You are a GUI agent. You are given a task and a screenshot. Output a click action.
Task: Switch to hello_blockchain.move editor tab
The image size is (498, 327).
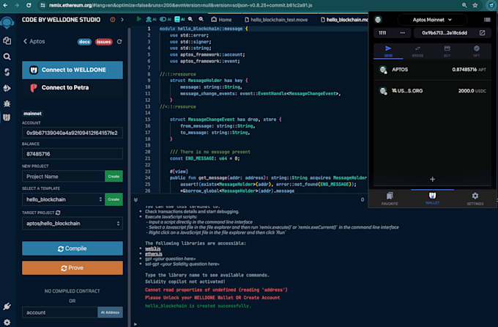[x=343, y=20]
